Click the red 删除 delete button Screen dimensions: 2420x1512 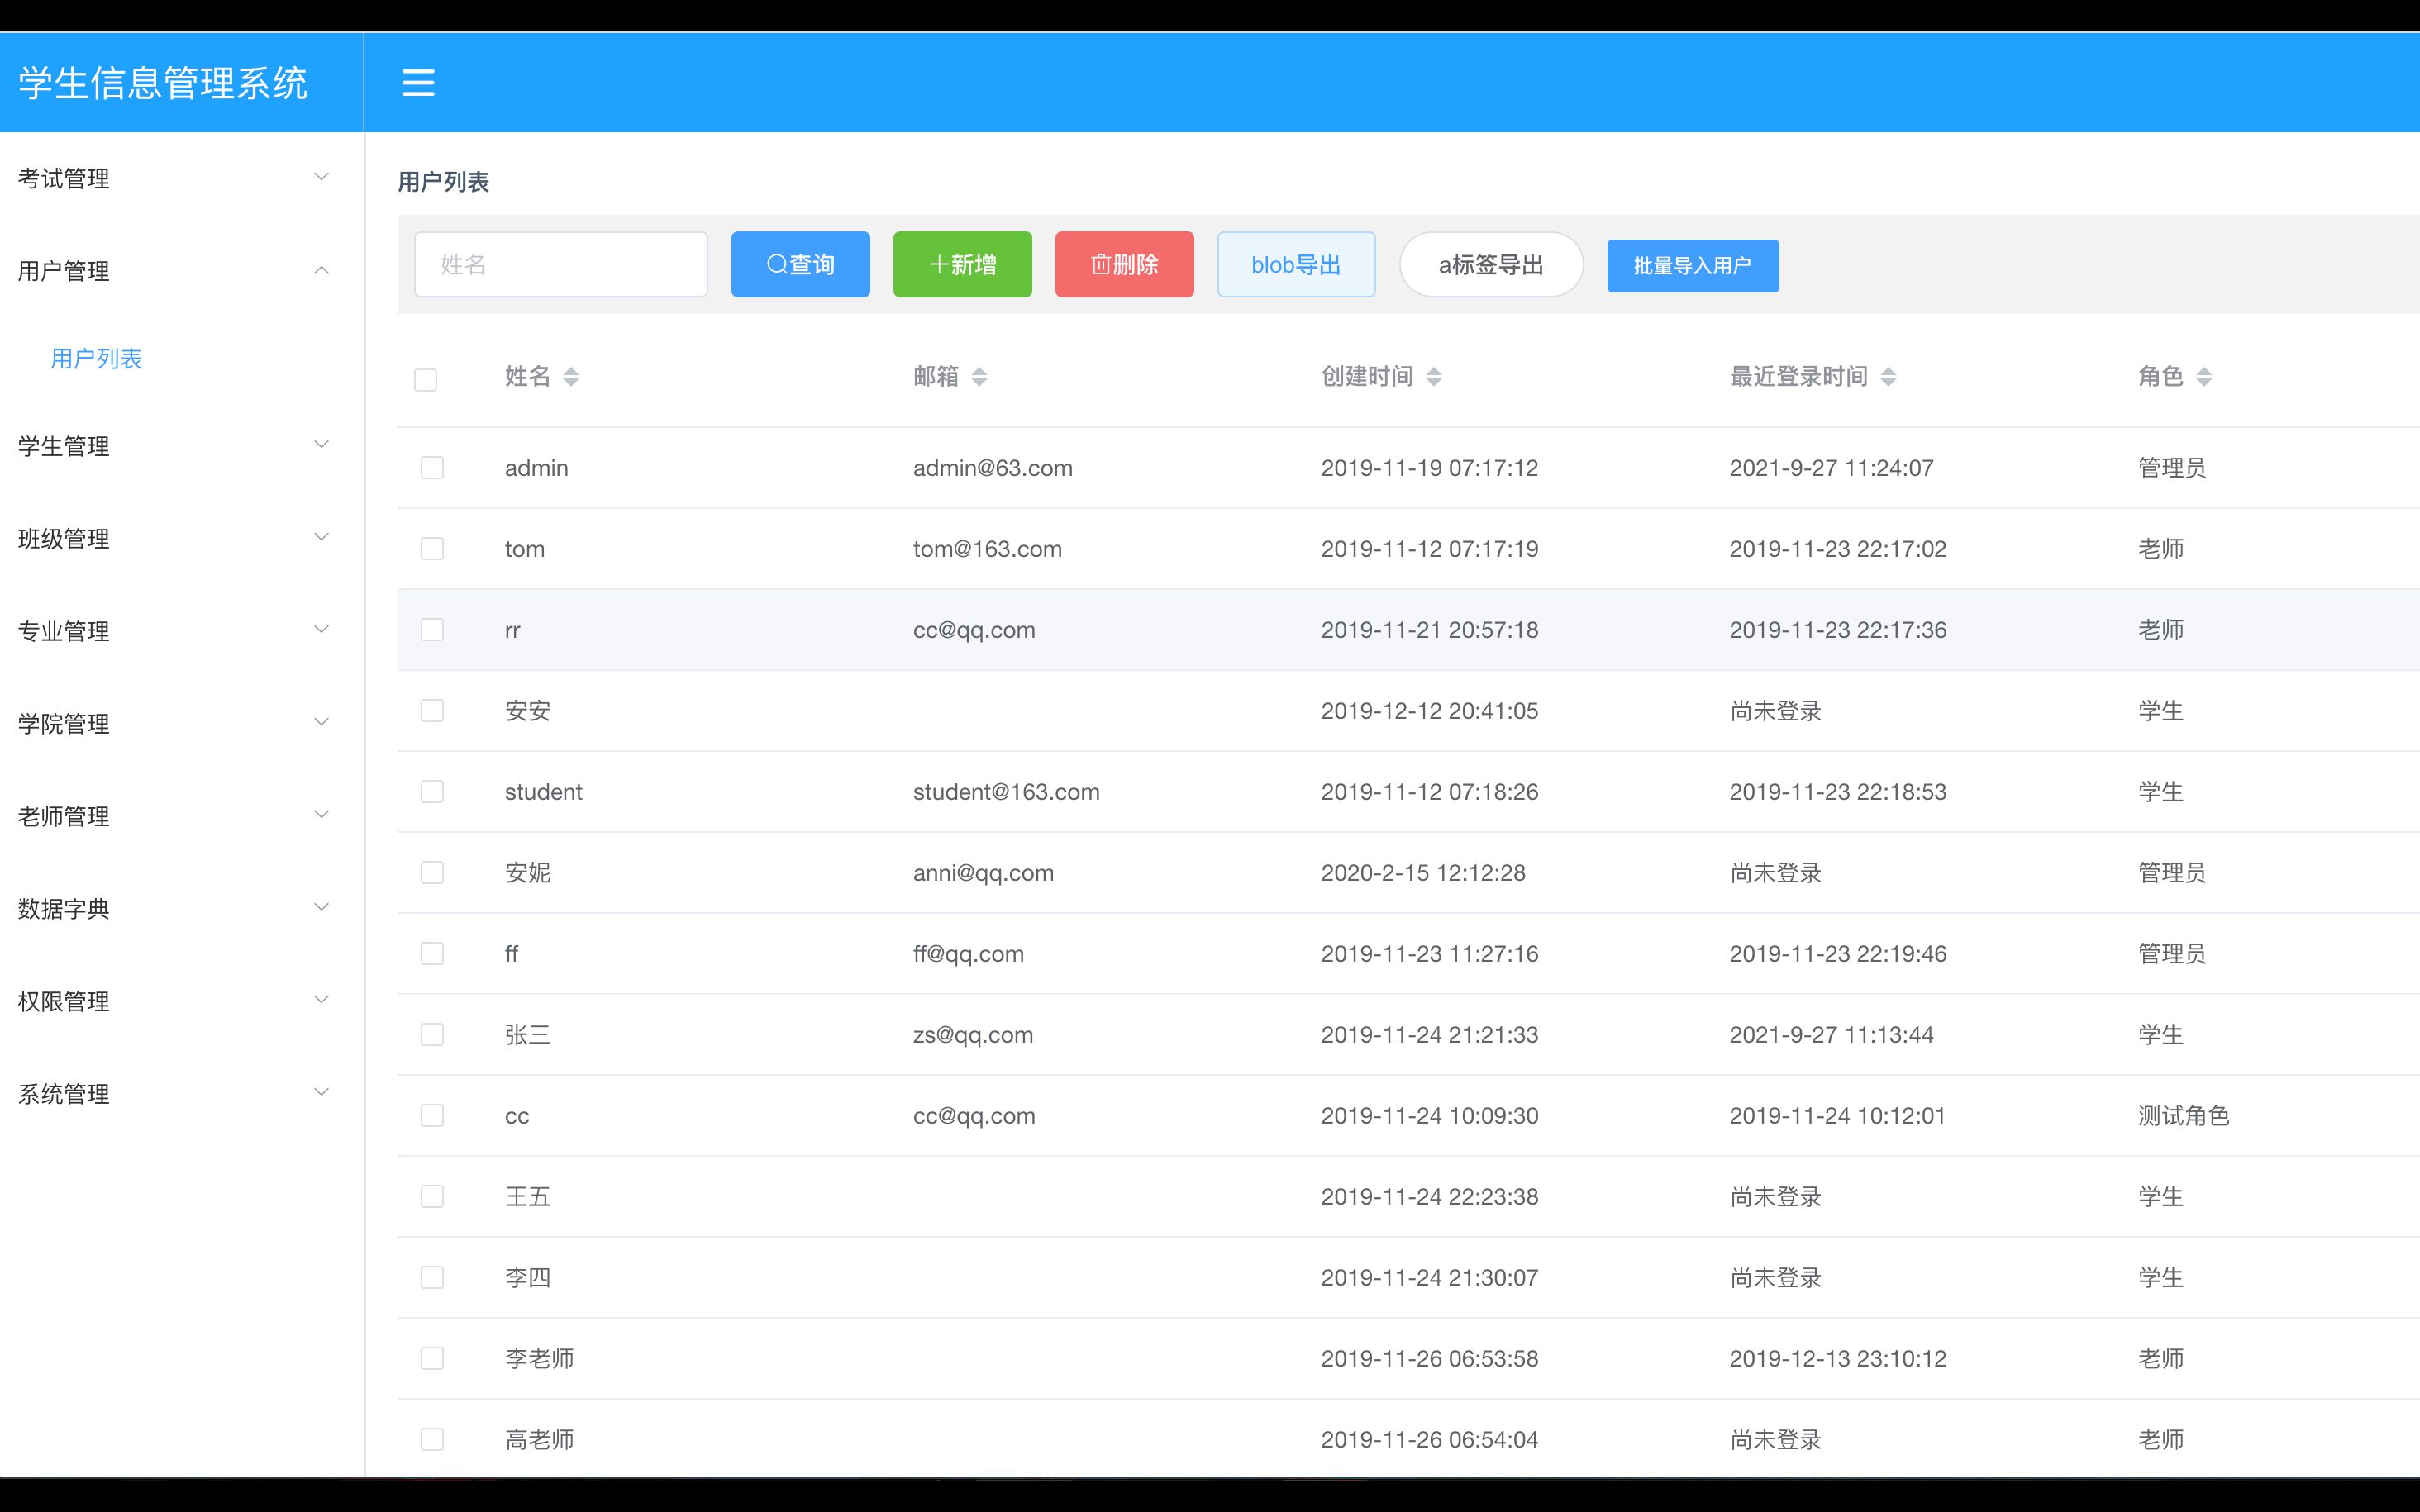tap(1124, 264)
